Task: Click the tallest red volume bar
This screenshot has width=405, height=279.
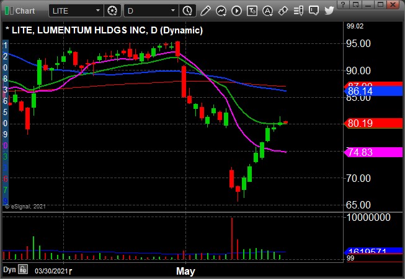Action: click(x=232, y=239)
